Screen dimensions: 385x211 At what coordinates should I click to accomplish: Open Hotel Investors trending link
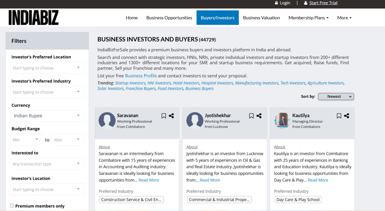pyautogui.click(x=186, y=83)
